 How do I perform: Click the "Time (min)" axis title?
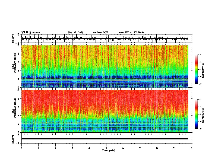109,151
